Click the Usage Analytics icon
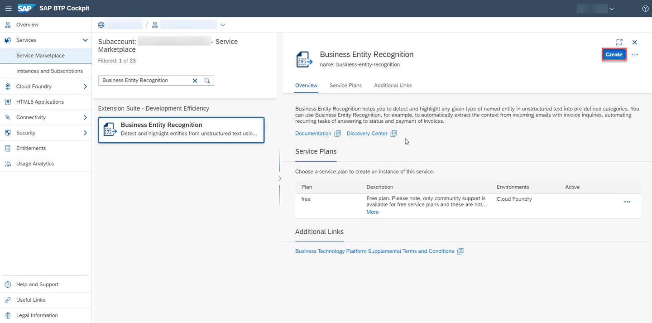 (8, 163)
